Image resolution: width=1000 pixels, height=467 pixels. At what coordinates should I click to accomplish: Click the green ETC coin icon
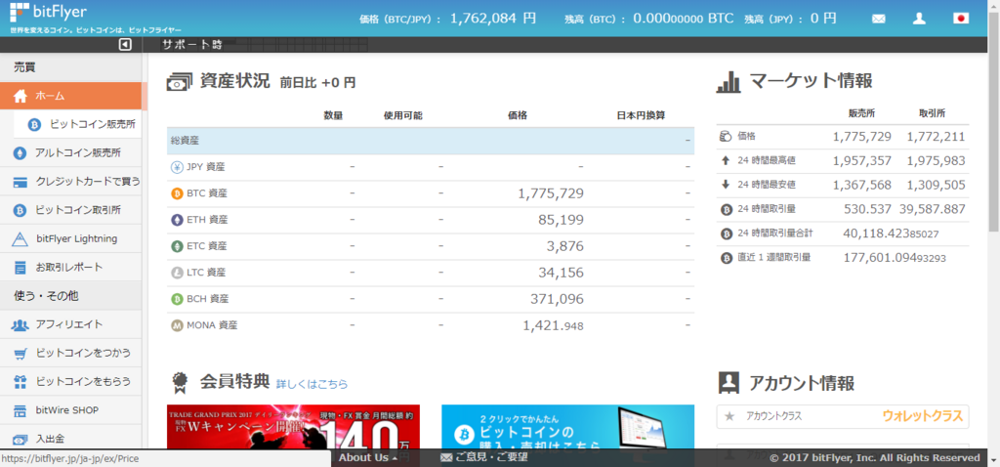pyautogui.click(x=177, y=246)
